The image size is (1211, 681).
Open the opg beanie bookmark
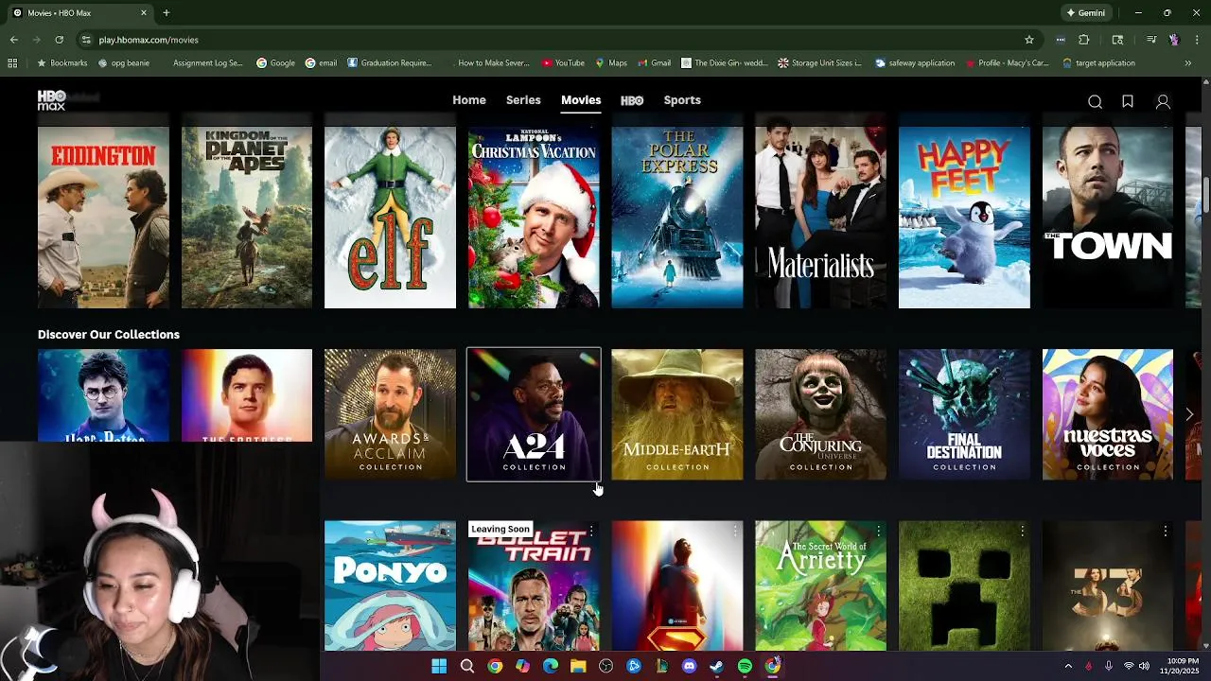(x=125, y=63)
